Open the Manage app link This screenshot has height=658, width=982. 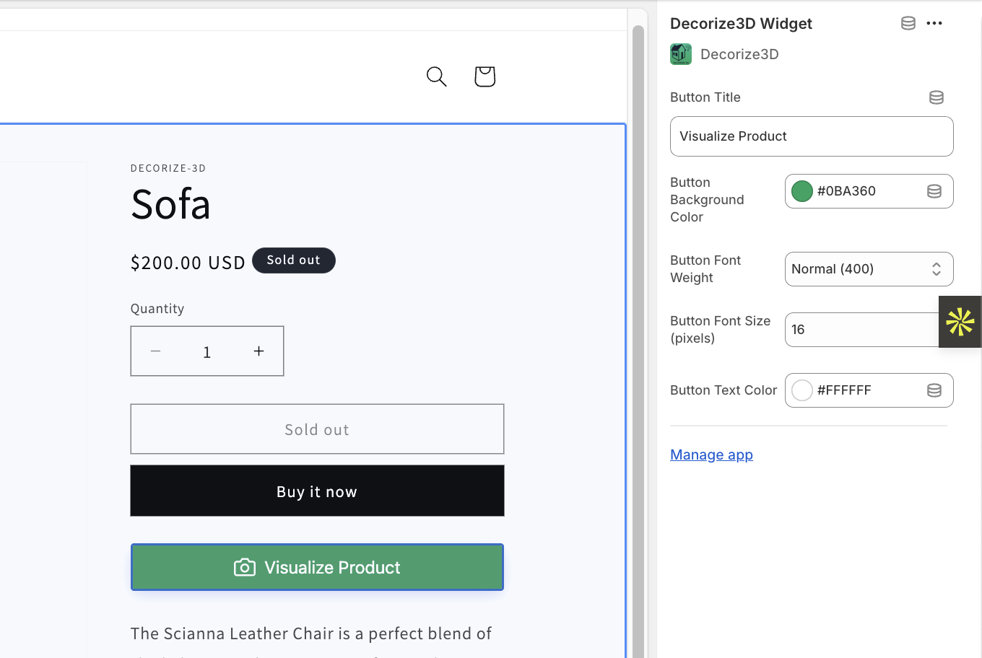(x=711, y=455)
